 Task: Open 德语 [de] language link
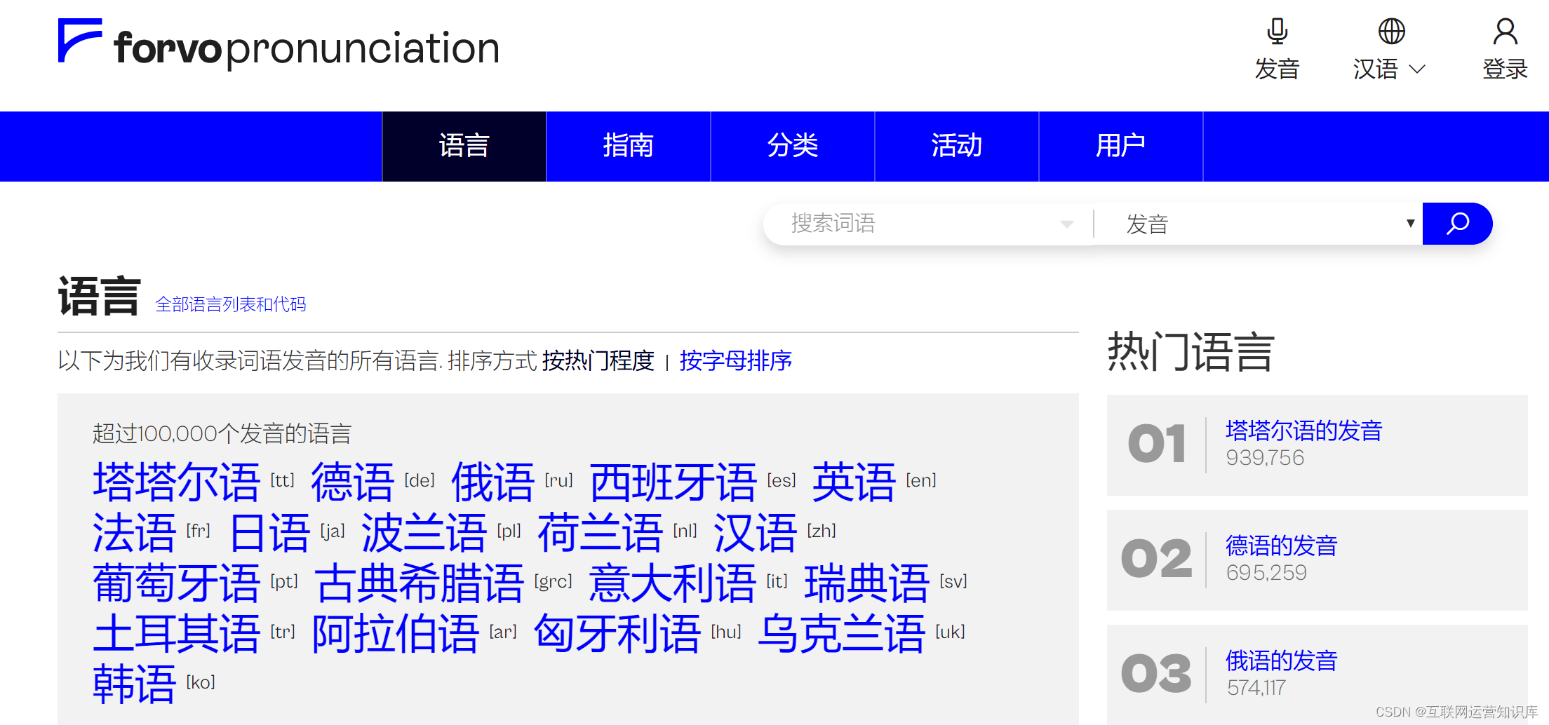(x=352, y=482)
